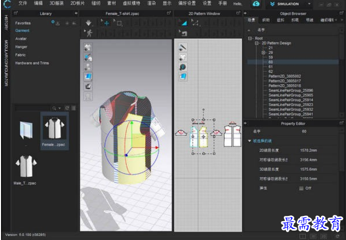Collapse the 被选择的线 section

point(249,141)
